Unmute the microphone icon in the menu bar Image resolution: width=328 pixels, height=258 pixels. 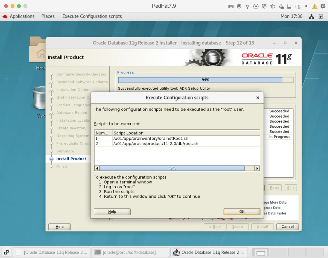pos(281,6)
